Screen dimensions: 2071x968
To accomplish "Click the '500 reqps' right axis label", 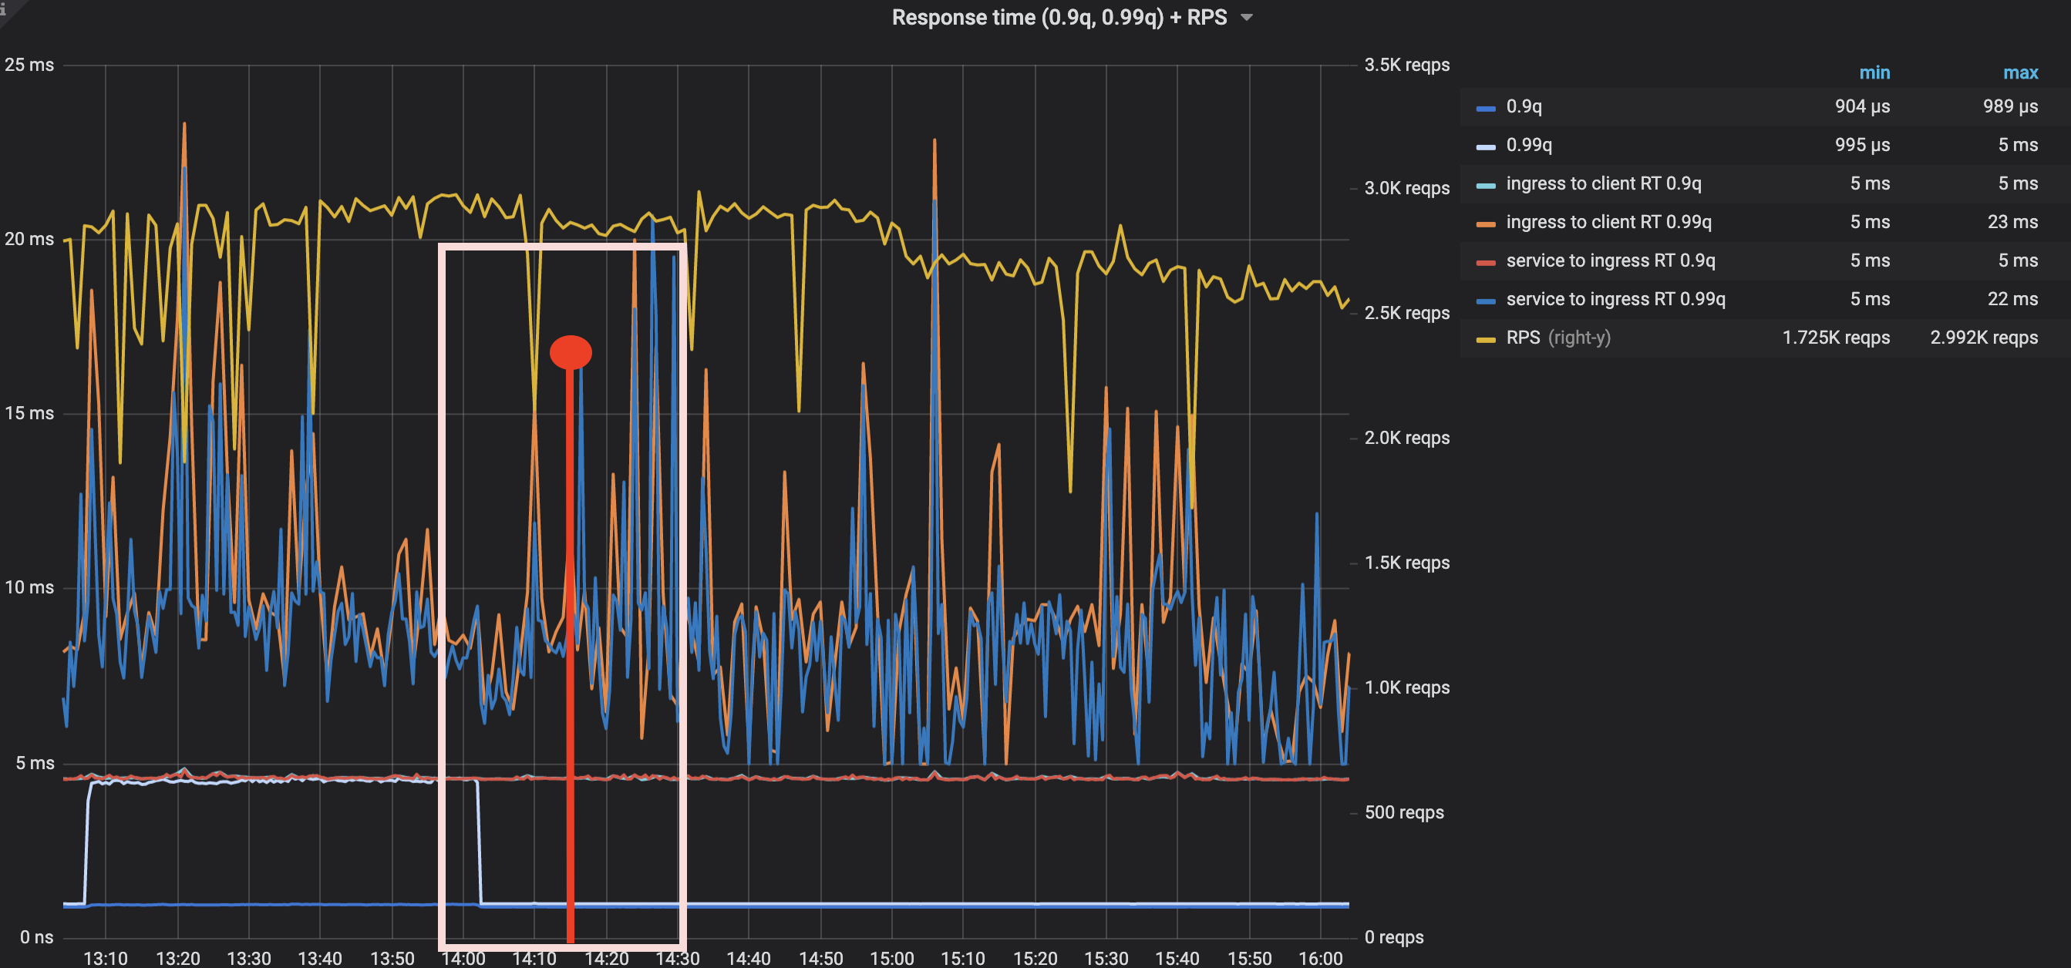I will coord(1404,813).
